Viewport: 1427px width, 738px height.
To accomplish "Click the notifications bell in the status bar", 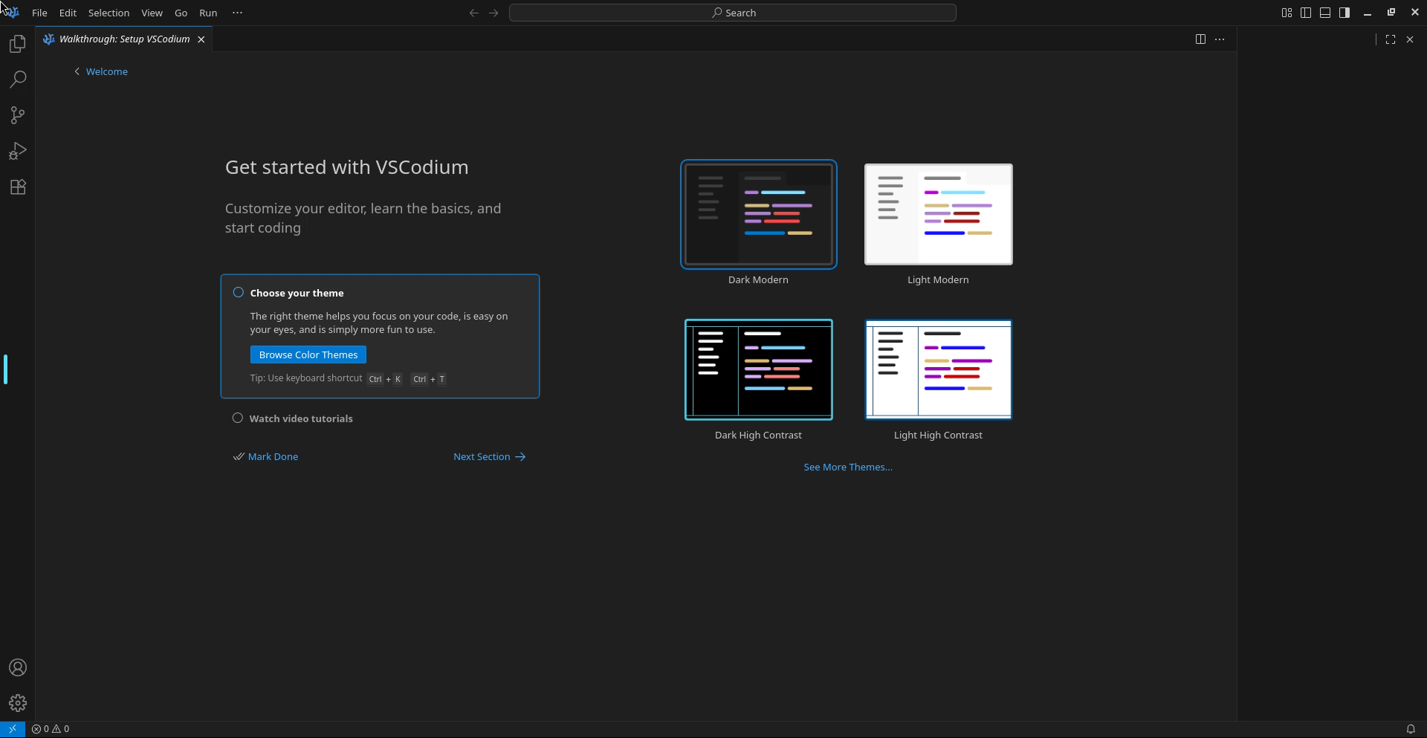I will (1411, 728).
